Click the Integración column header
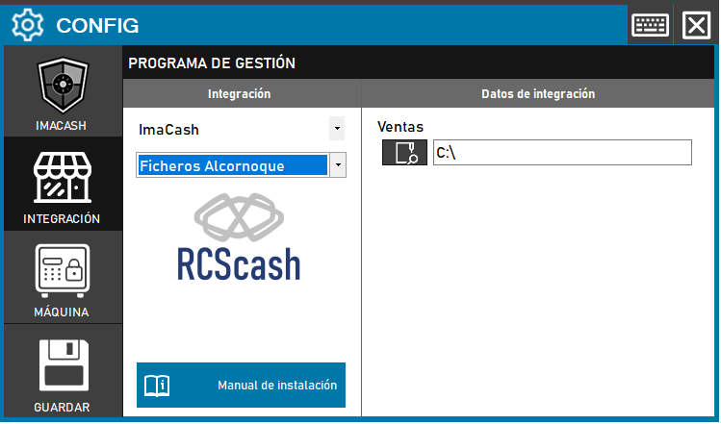The width and height of the screenshot is (721, 424). pos(240,93)
